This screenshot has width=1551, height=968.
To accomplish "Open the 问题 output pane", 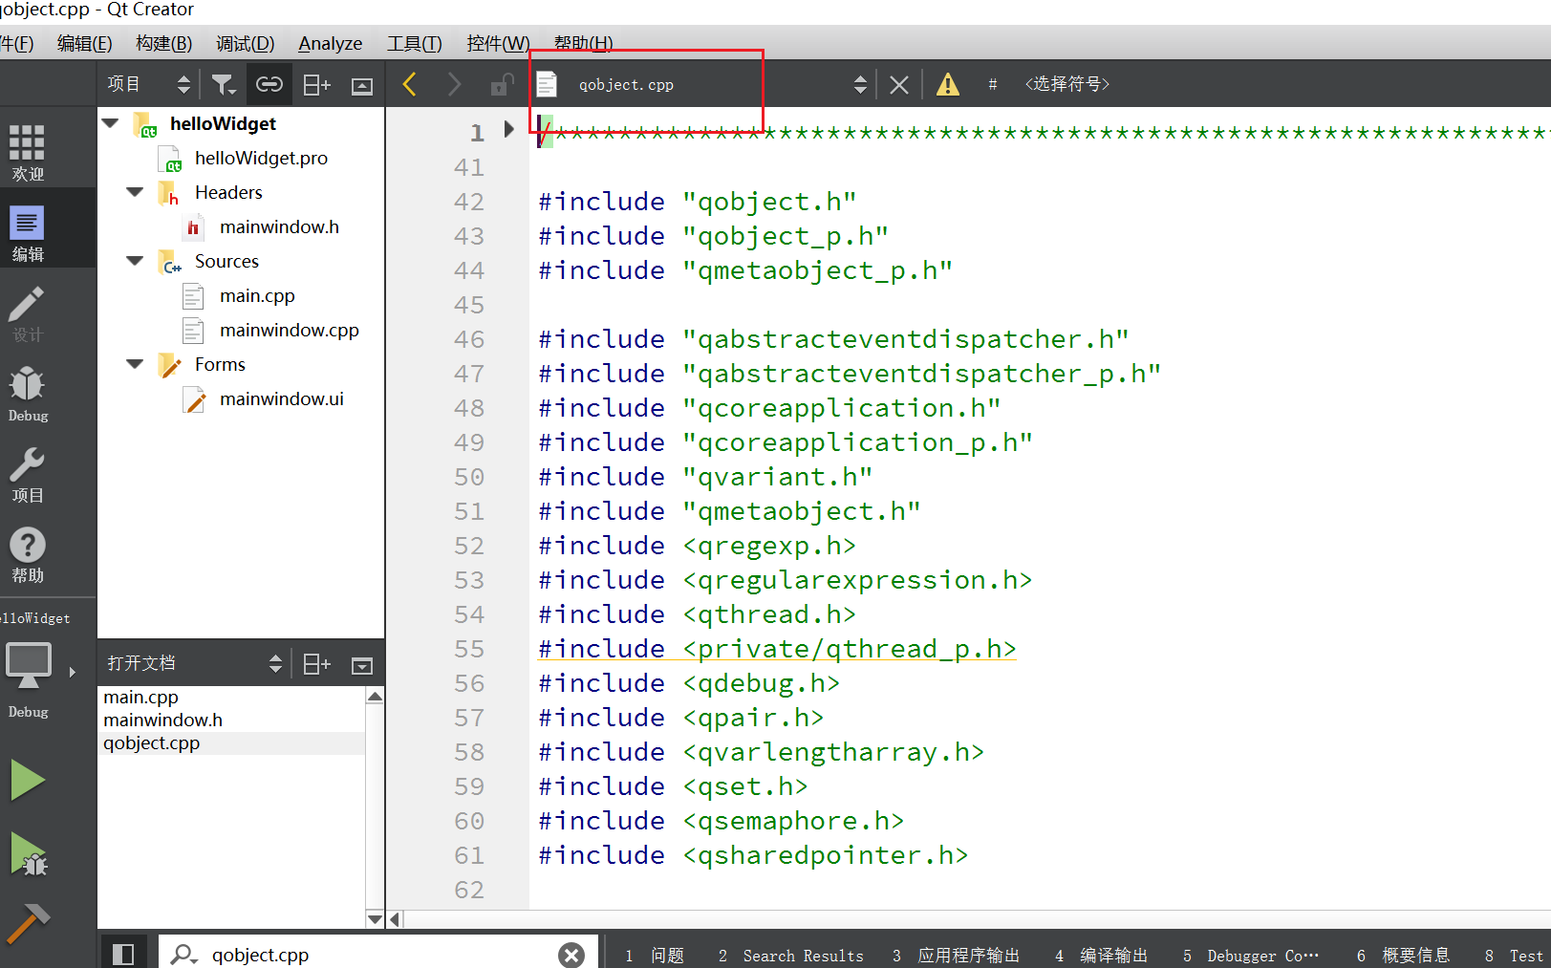I will [655, 956].
